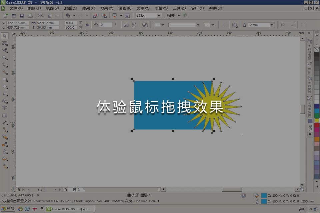Click the New document icon

click(6, 16)
